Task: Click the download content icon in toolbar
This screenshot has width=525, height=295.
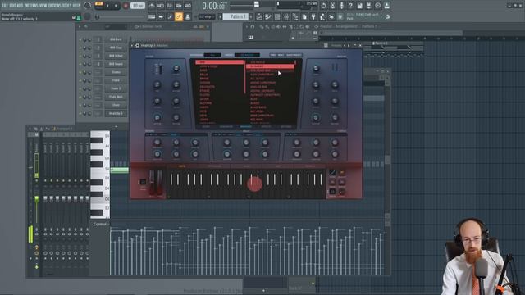Action: pyautogui.click(x=386, y=6)
